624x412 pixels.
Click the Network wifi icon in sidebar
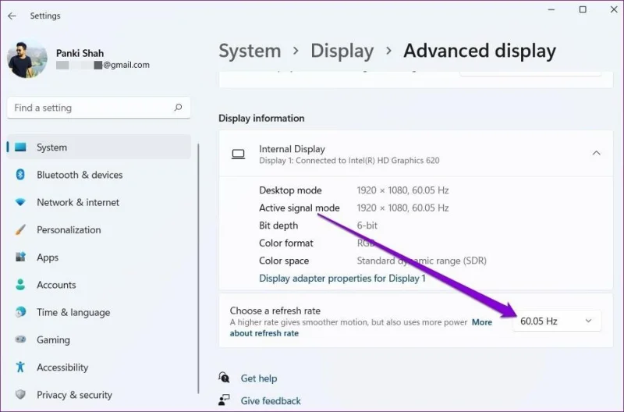(x=20, y=202)
